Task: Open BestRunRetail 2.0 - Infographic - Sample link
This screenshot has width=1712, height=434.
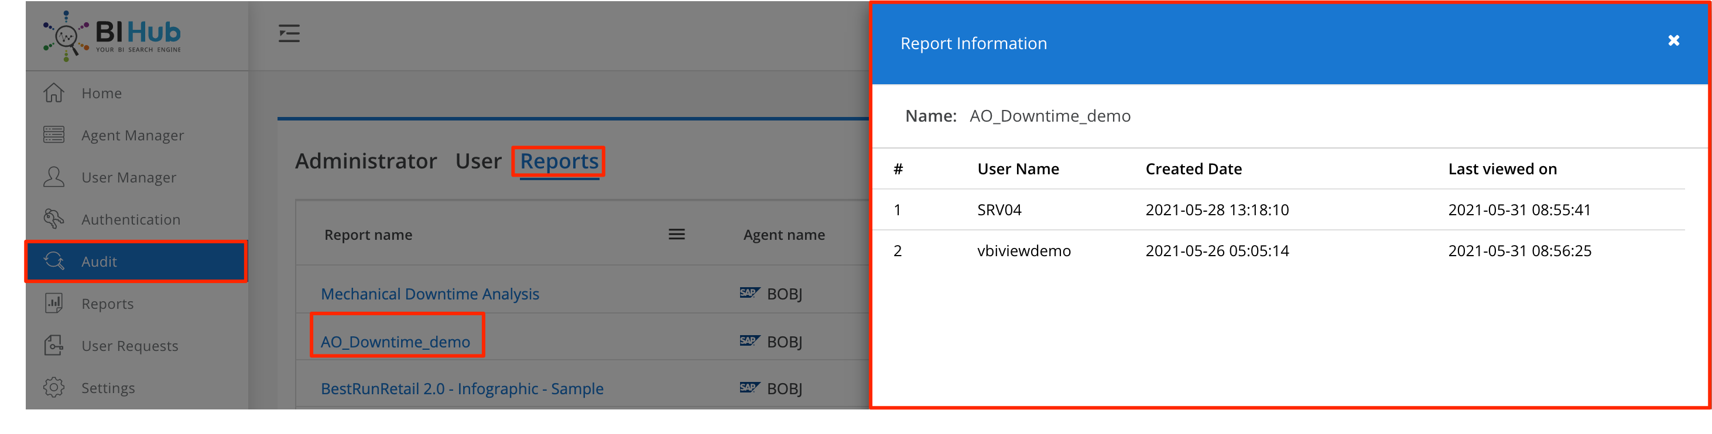Action: (x=463, y=389)
